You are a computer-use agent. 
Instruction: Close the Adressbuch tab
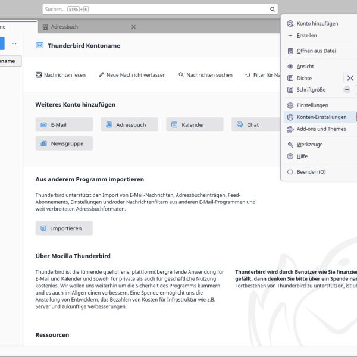click(133, 27)
